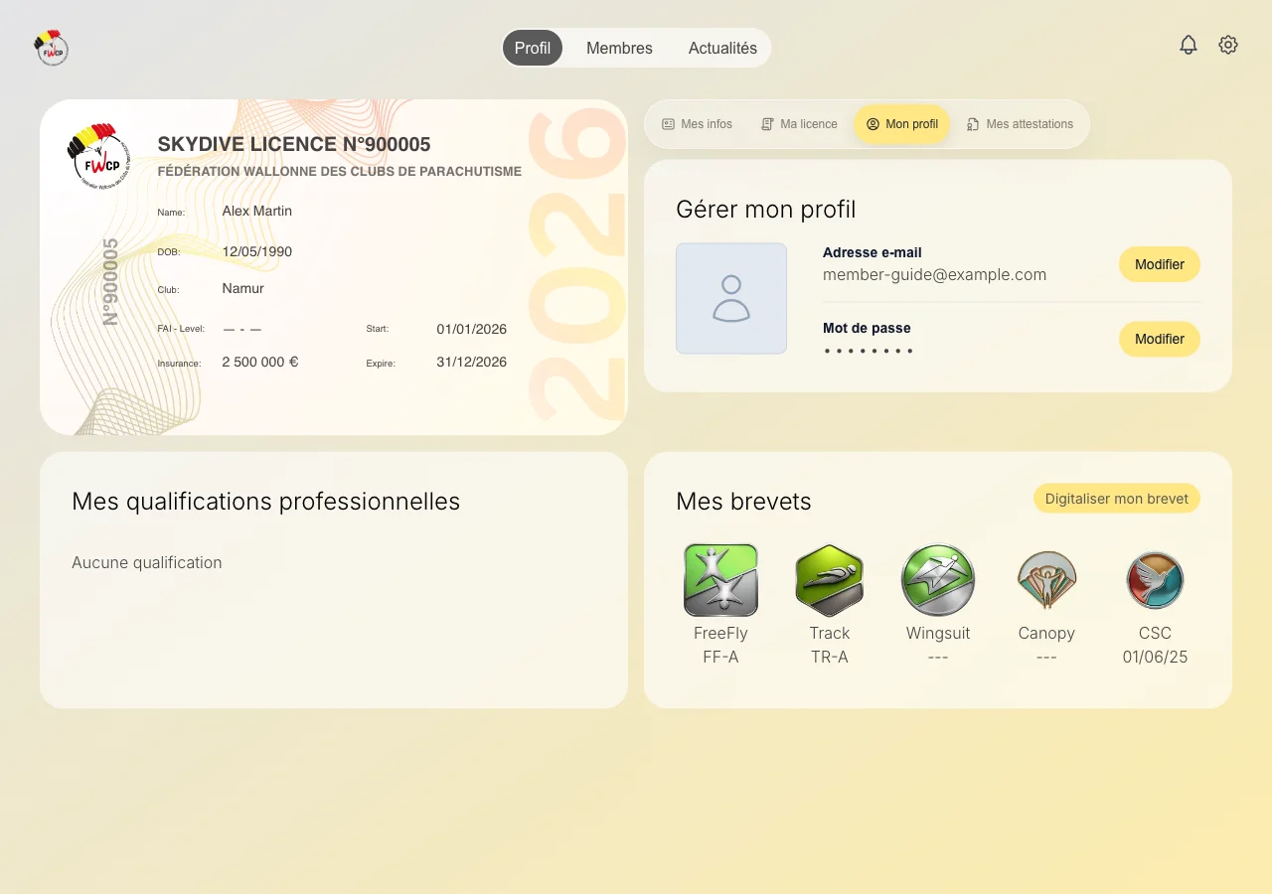The height and width of the screenshot is (894, 1272).
Task: Click the FF-A brevet level
Action: pos(720,657)
